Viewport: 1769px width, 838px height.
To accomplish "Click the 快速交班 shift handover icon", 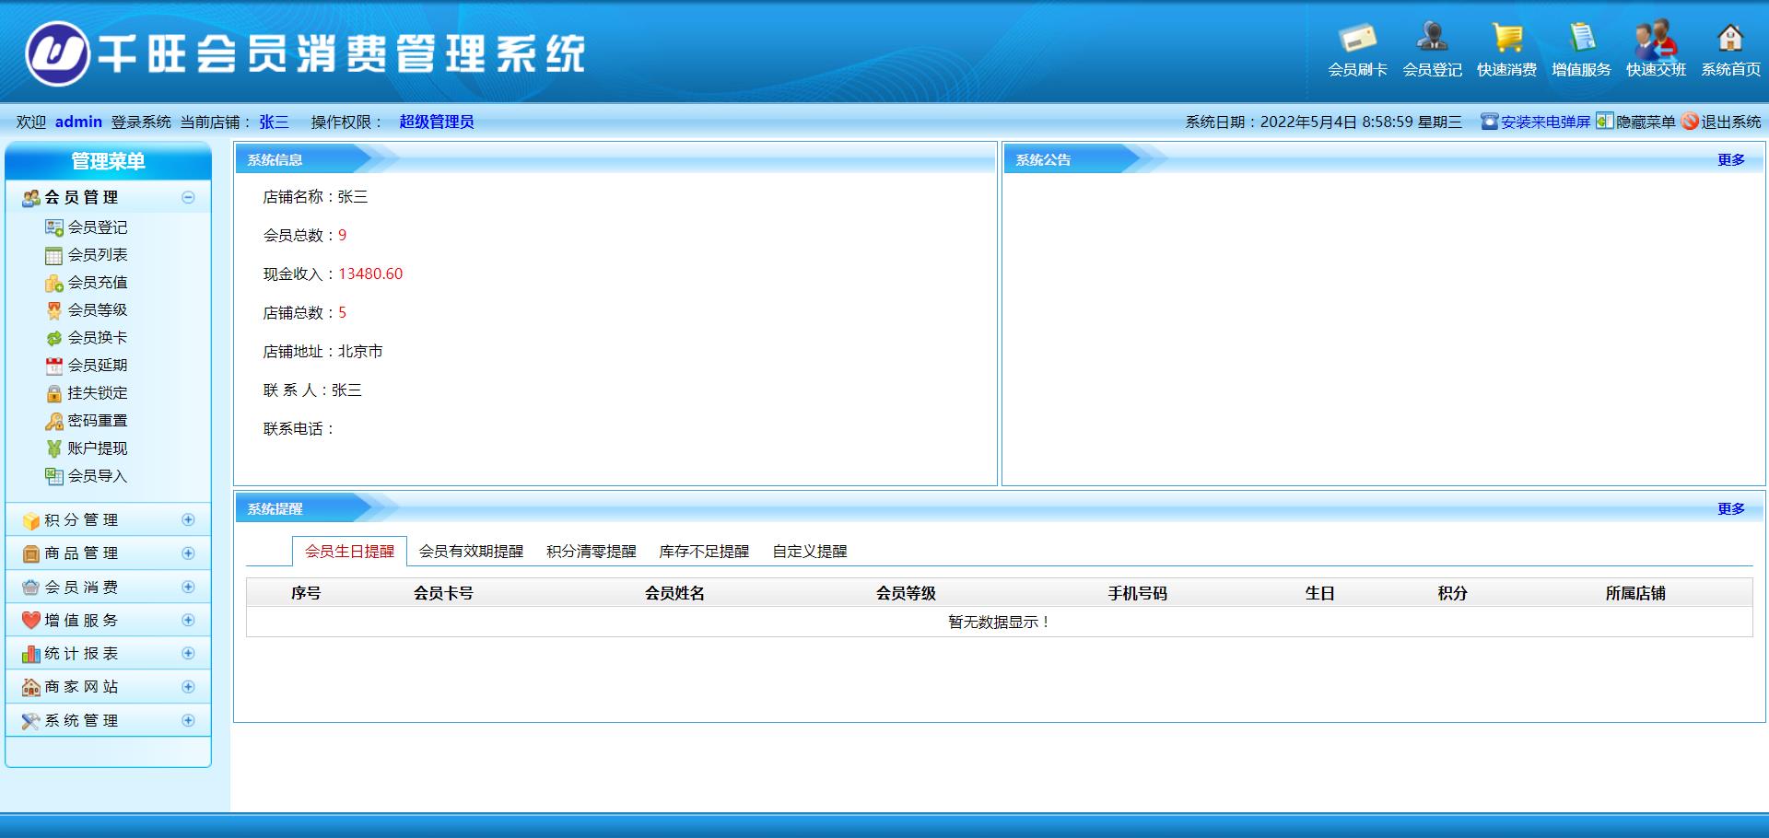I will [1656, 38].
